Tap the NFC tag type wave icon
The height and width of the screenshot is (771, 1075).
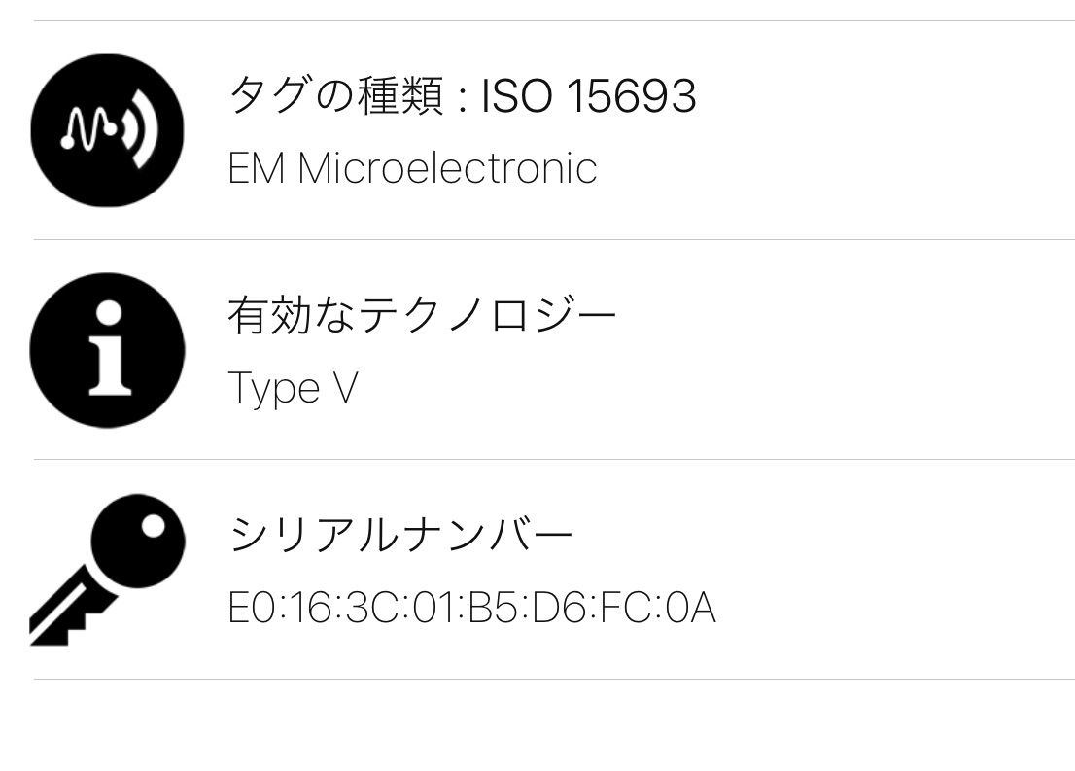pyautogui.click(x=107, y=130)
